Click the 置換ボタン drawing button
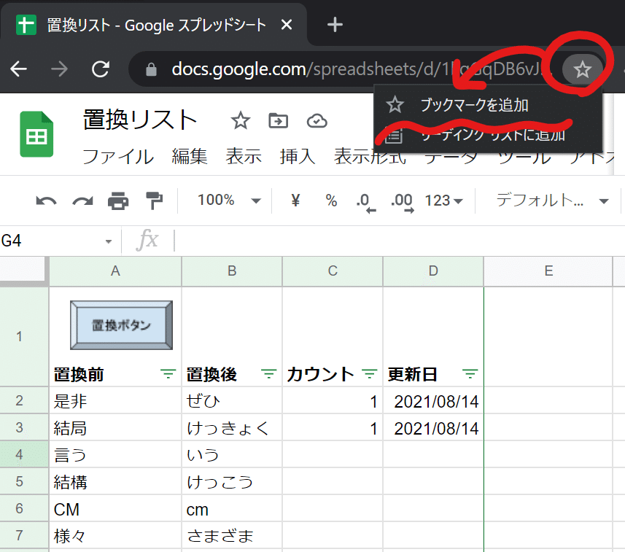This screenshot has width=625, height=552. [121, 325]
